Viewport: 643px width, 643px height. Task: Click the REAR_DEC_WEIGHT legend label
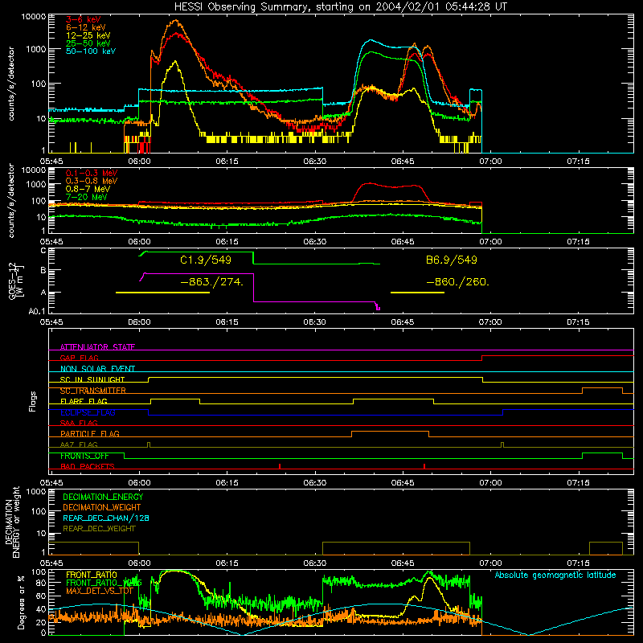99,529
